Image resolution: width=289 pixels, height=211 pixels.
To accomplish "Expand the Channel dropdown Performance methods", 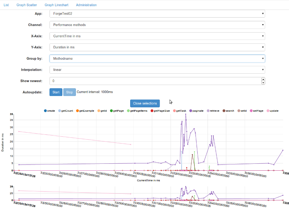I will point(157,25).
